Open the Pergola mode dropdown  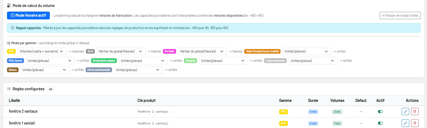(223, 61)
